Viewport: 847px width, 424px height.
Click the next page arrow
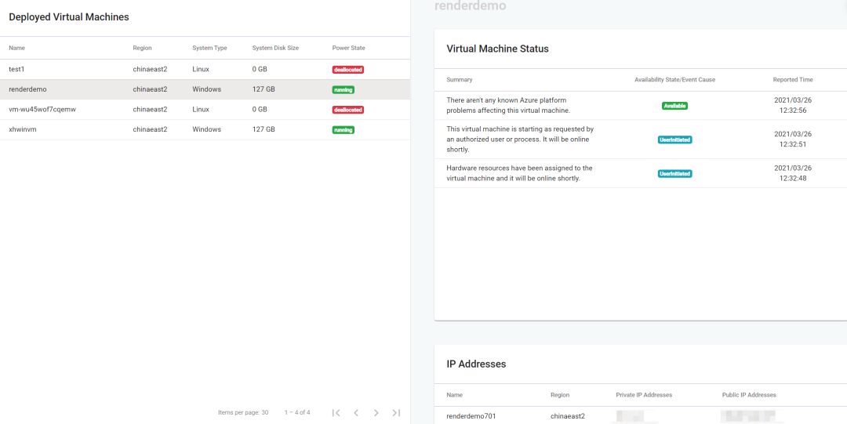click(x=376, y=412)
